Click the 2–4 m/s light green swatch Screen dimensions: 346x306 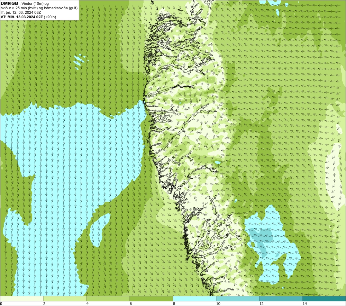coord(65,298)
